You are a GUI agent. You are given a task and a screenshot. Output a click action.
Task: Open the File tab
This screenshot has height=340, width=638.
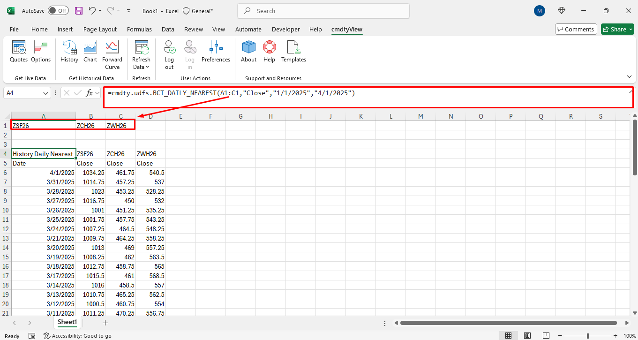click(14, 29)
